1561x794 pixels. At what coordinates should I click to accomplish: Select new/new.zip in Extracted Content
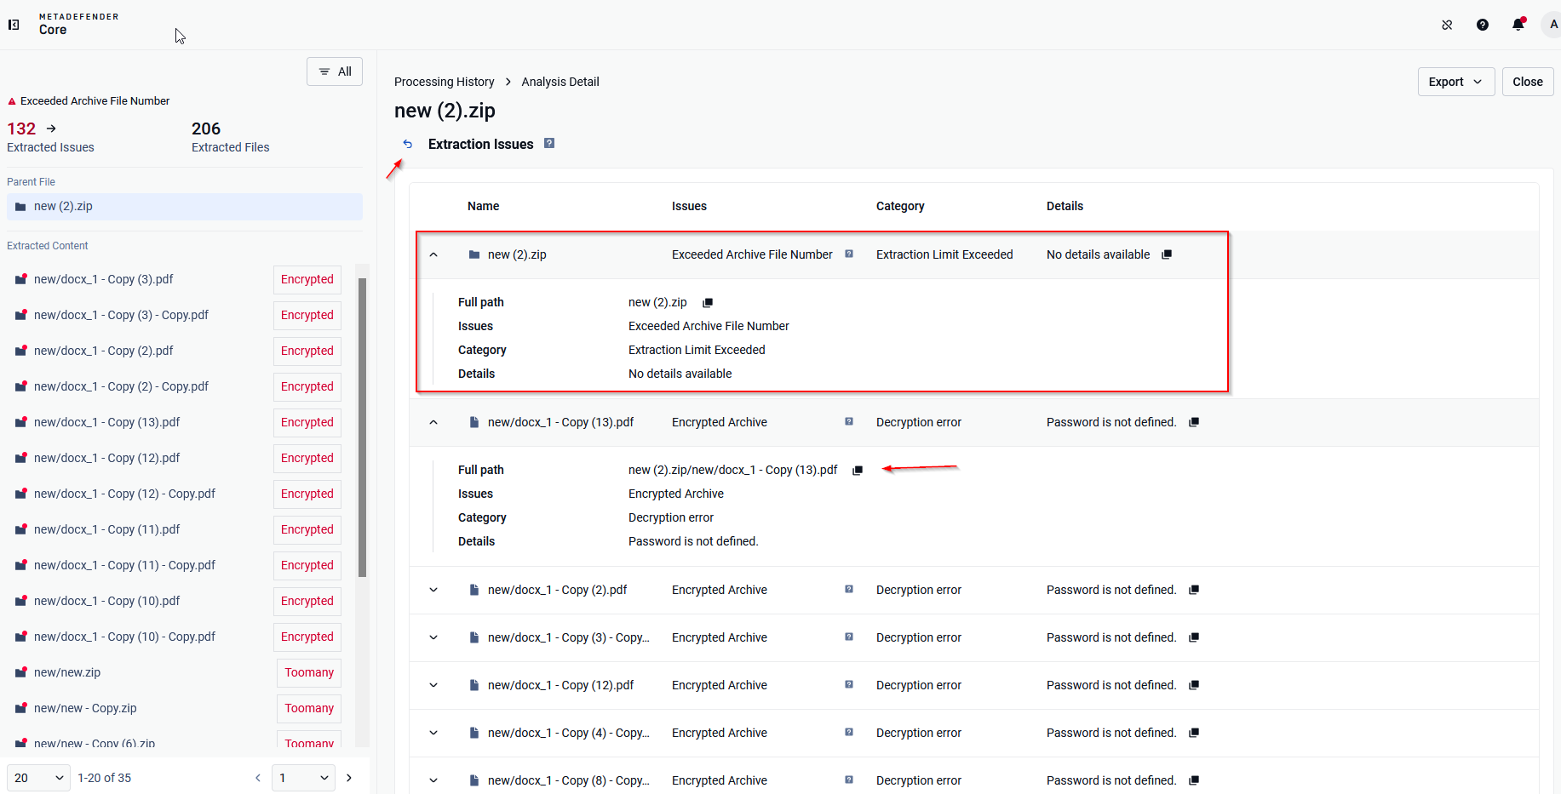point(67,672)
